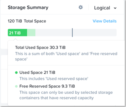Click the vertical threshold marker on bar
Screen dimensions: 126x107
tap(72, 33)
